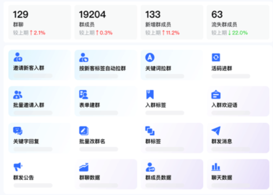Image resolution: width=273 pixels, height=195 pixels.
Task: Select the 关键词拉群 icon
Action: point(150,57)
